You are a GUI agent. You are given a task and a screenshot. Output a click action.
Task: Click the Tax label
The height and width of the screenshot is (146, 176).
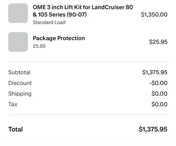point(13,104)
